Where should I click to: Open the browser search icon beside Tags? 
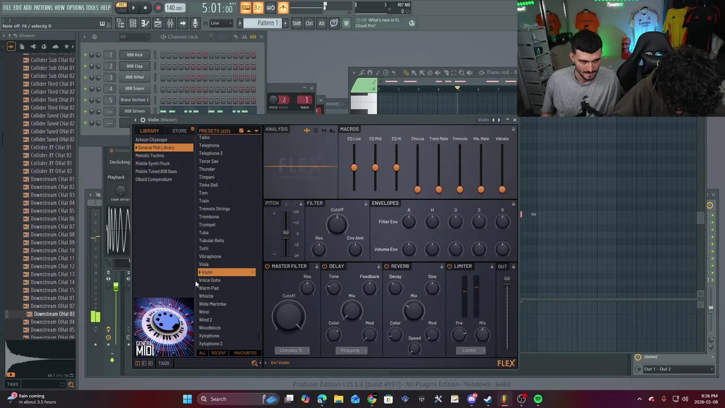pos(71,385)
